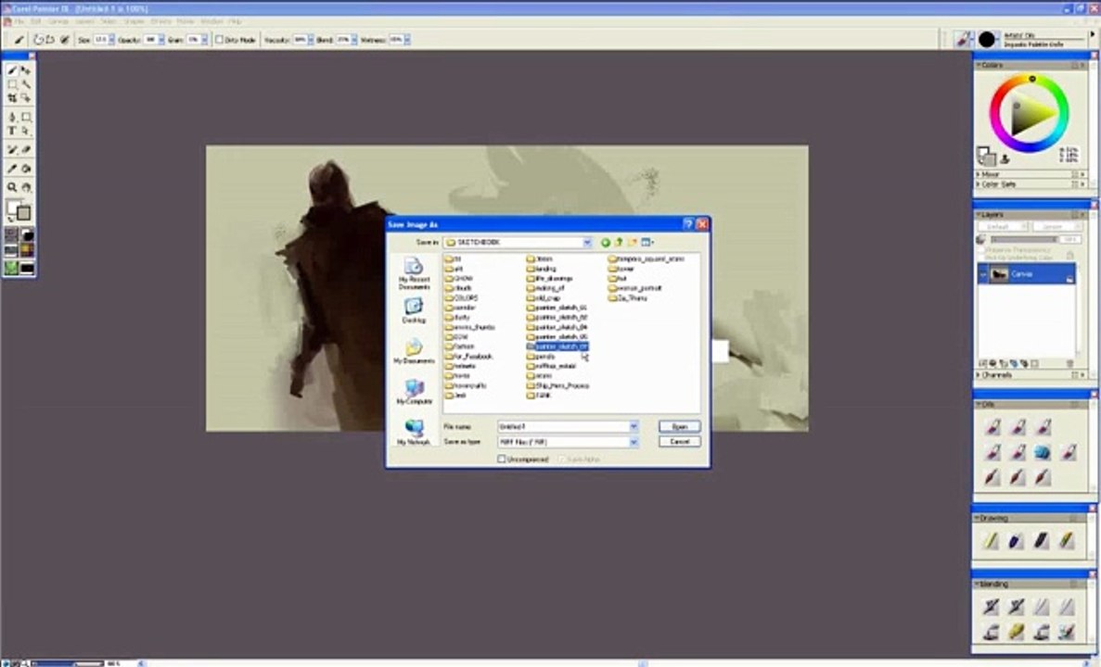Tick the Uncompressed checkbox

pos(502,459)
